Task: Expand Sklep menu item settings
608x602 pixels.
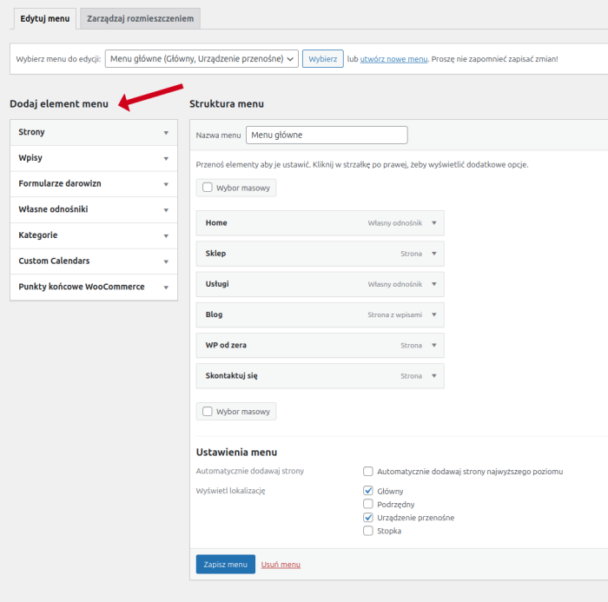Action: [434, 254]
